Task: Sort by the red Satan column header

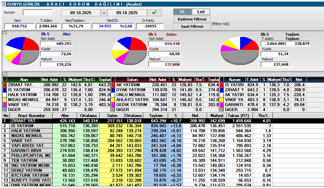Action: tap(132, 80)
